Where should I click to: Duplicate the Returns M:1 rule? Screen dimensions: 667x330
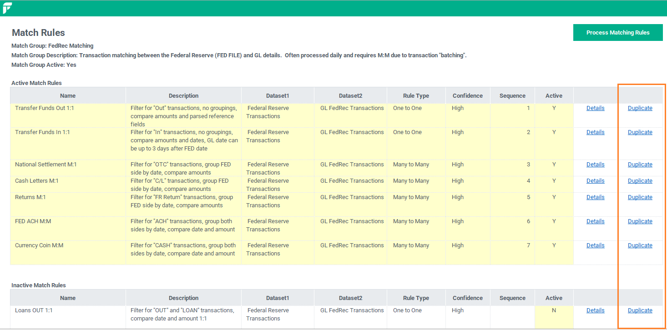point(640,197)
